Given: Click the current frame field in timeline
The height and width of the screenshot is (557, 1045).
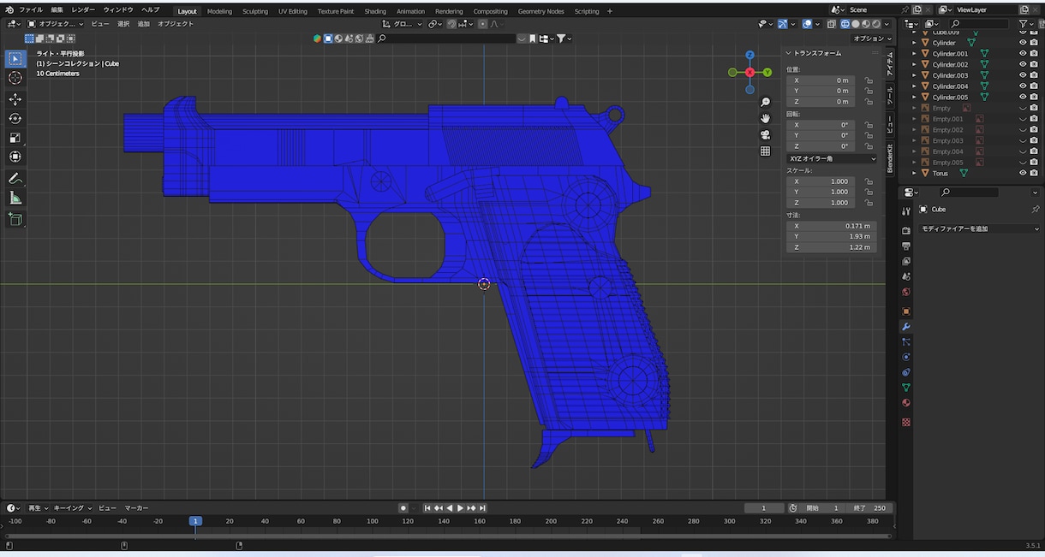Looking at the screenshot, I should [x=764, y=508].
